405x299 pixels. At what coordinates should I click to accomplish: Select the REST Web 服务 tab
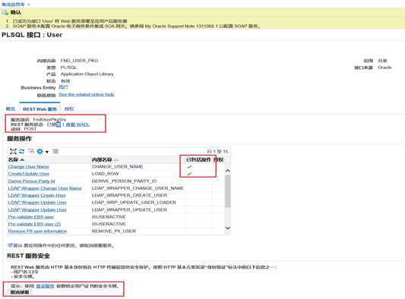coord(40,109)
